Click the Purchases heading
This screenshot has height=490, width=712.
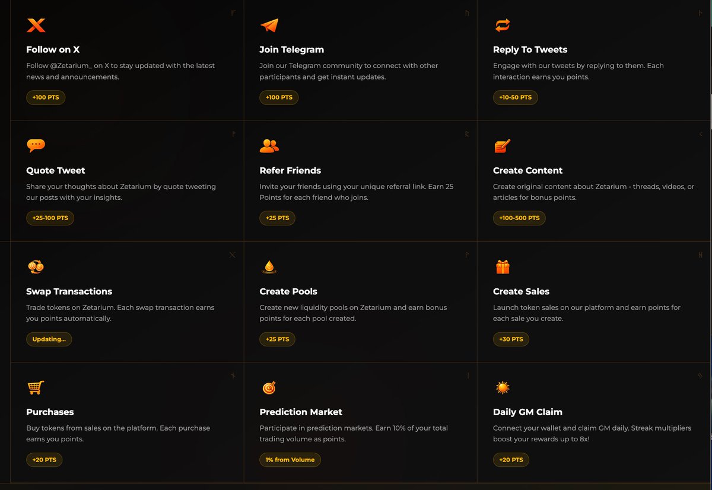coord(50,412)
